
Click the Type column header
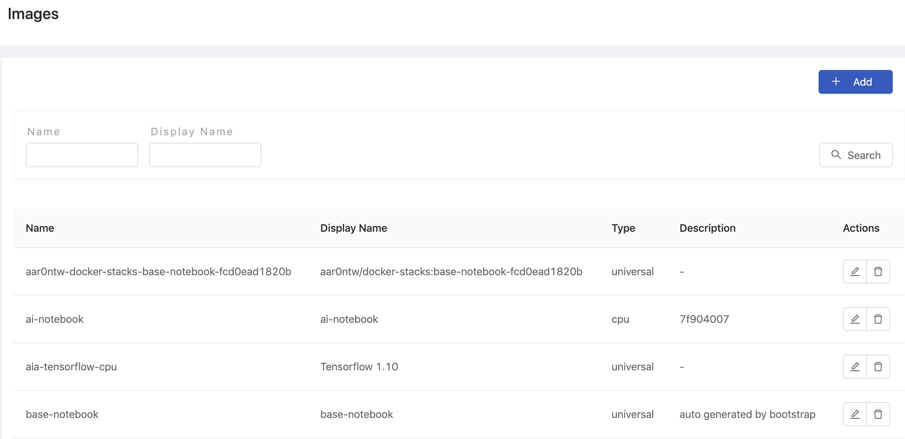623,228
